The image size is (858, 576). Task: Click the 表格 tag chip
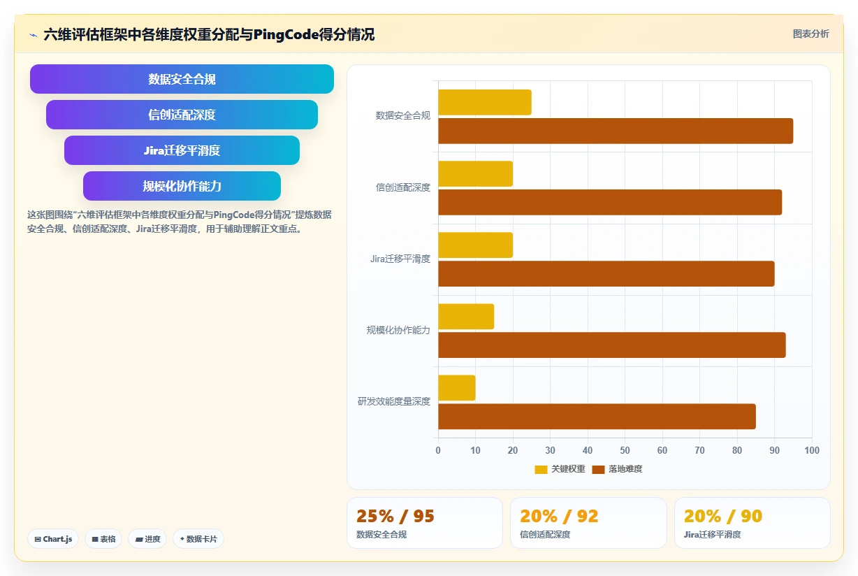(103, 539)
